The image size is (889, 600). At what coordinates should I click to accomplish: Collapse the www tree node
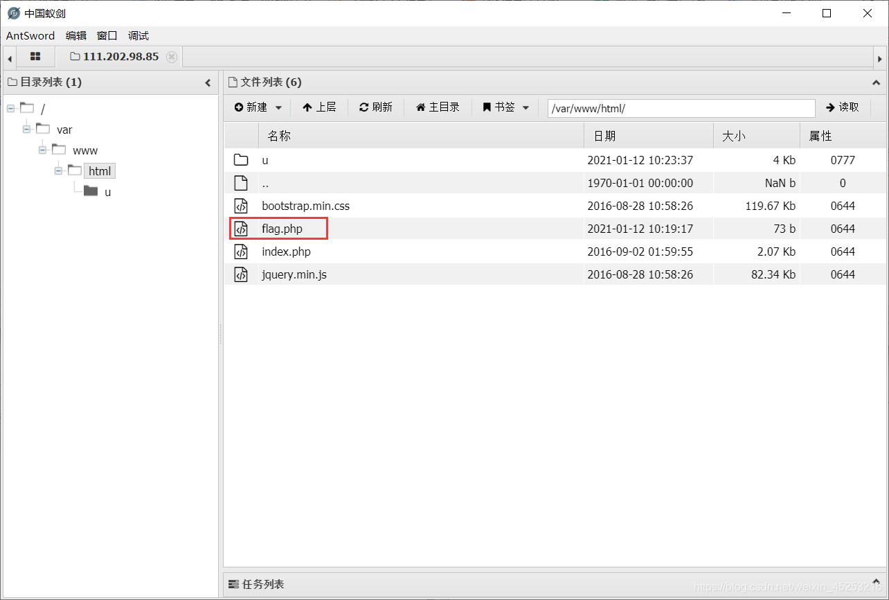click(x=42, y=150)
